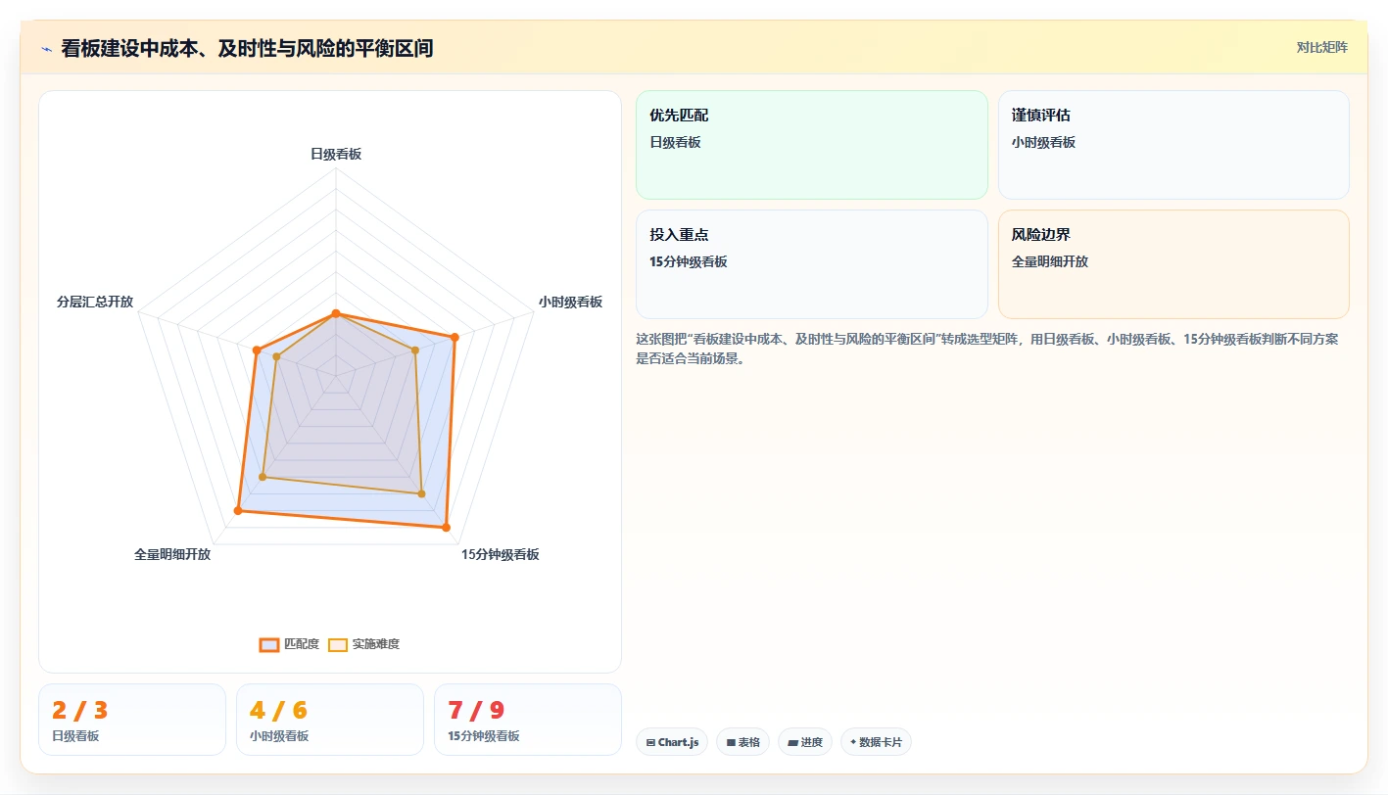Screen dimensions: 1388x795
Task: Click the lightning icon beside the page title
Action: 46,49
